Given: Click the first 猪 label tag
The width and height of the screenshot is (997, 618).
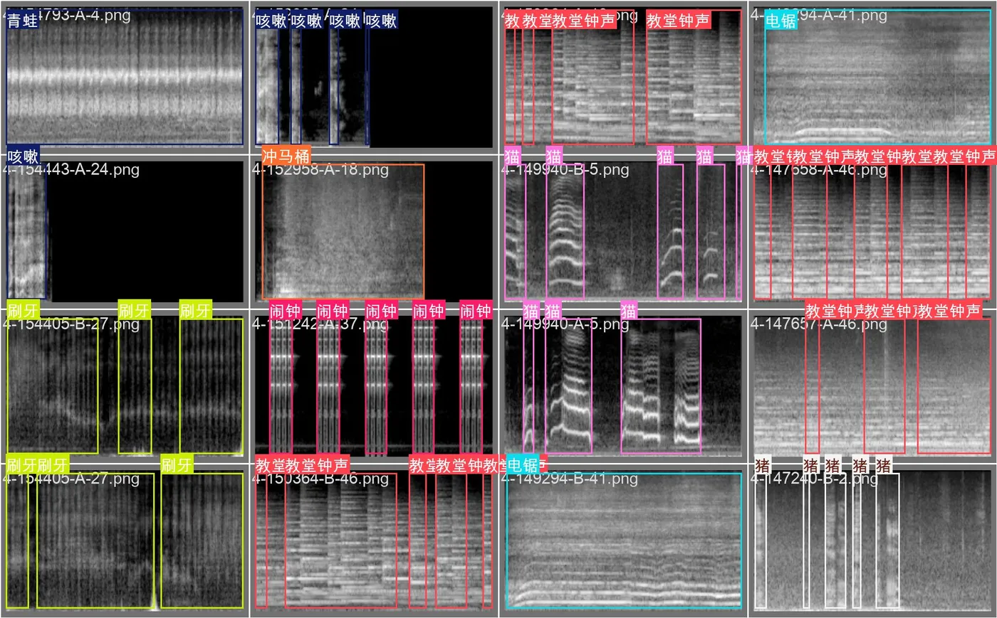Looking at the screenshot, I should [763, 466].
